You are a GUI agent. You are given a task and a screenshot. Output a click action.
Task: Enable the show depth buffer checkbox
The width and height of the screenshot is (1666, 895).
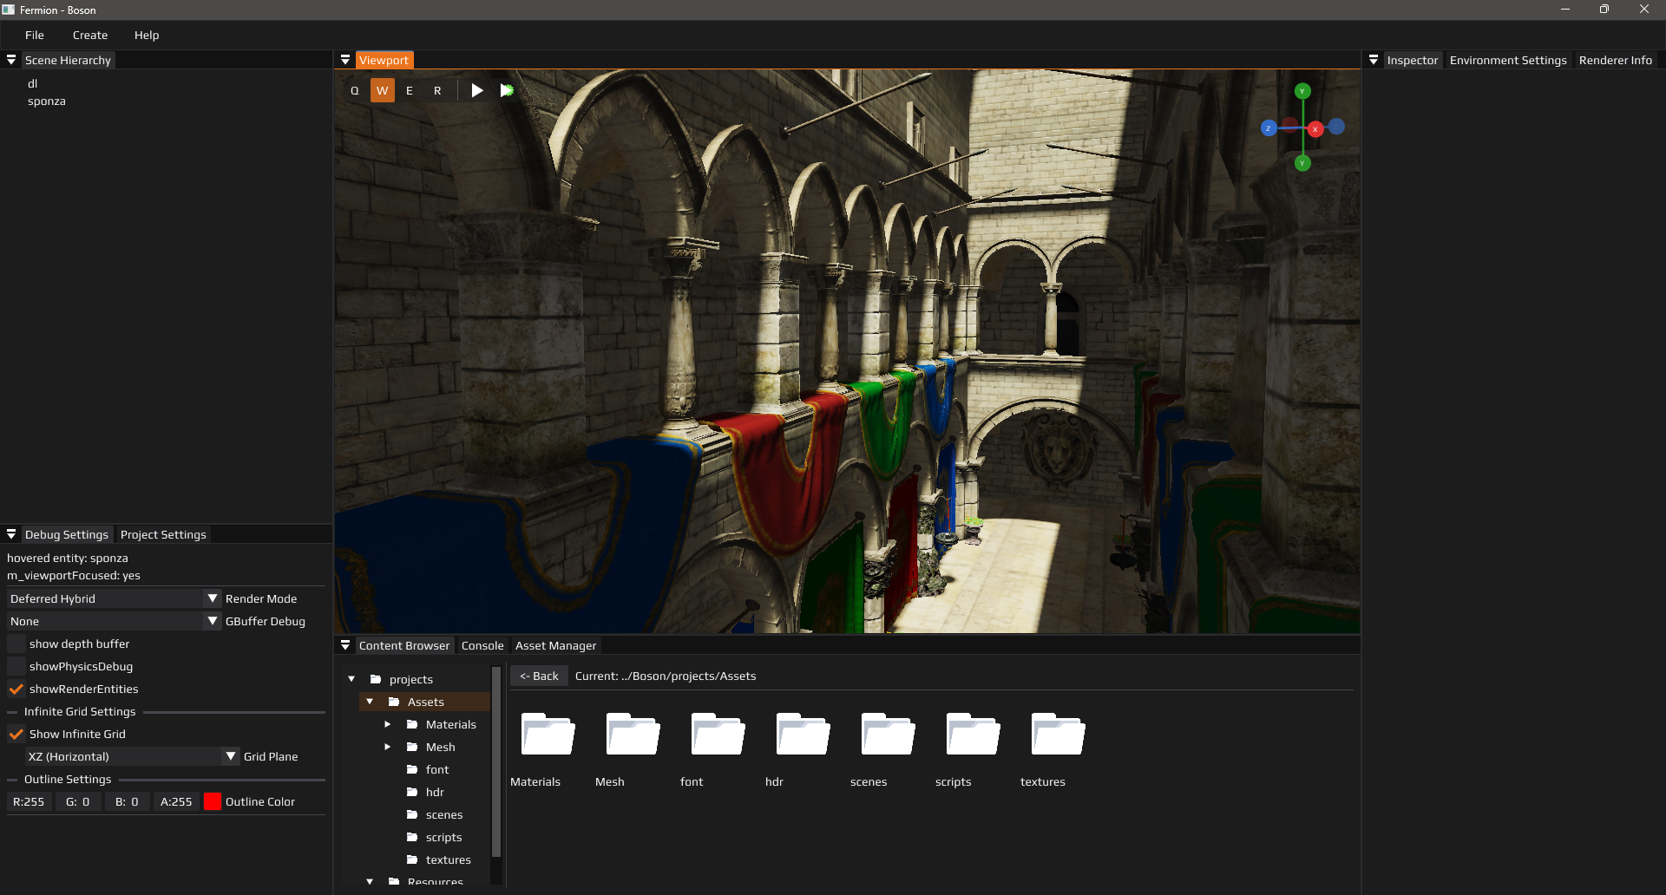click(x=16, y=643)
